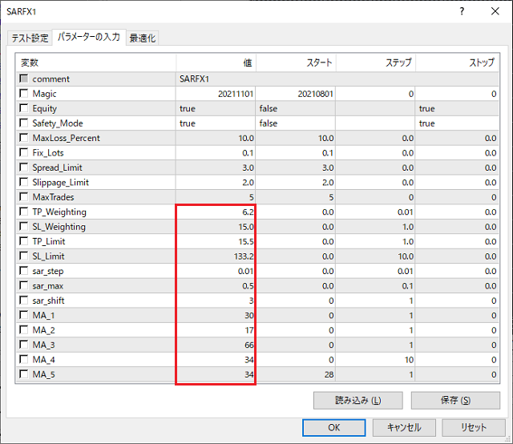The image size is (513, 444).
Task: Select sar_max step value 0.1
Action: tap(375, 285)
